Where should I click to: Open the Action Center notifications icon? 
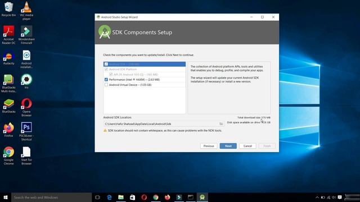(x=340, y=197)
